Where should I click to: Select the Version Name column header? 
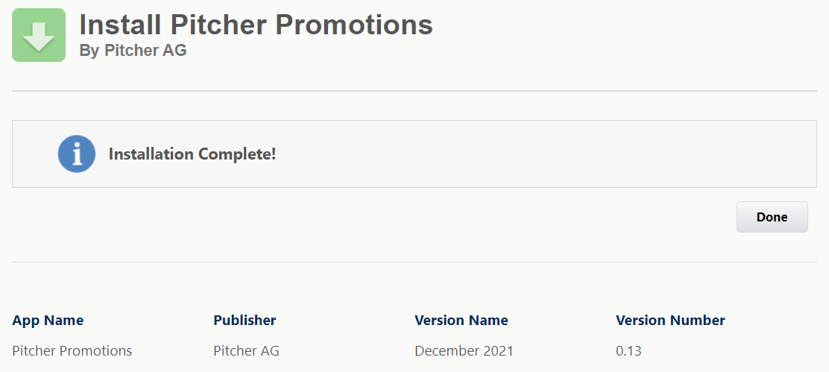pos(461,321)
